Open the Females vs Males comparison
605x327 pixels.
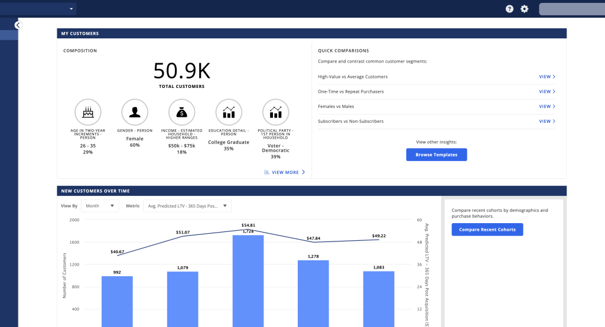click(547, 107)
